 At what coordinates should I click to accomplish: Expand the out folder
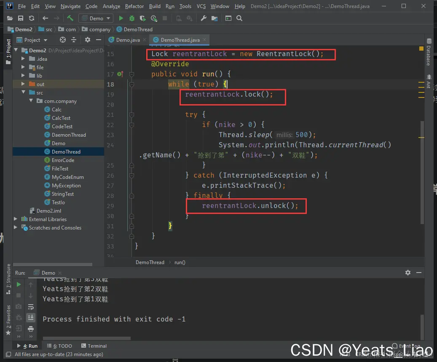23,84
